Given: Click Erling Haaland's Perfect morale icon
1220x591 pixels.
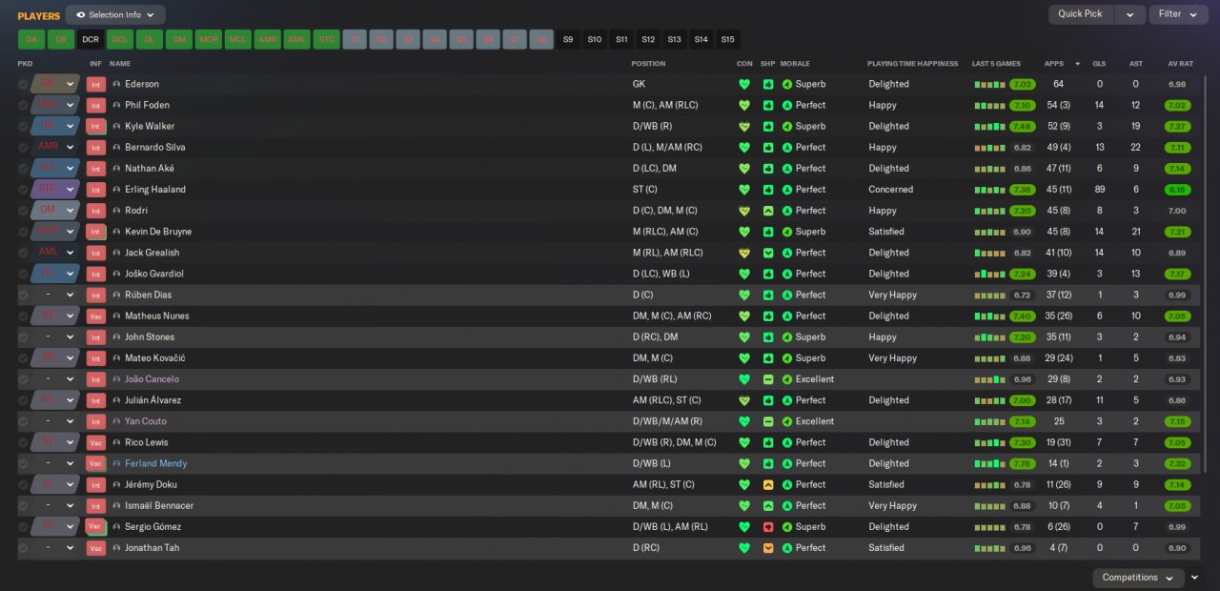Looking at the screenshot, I should pos(787,190).
